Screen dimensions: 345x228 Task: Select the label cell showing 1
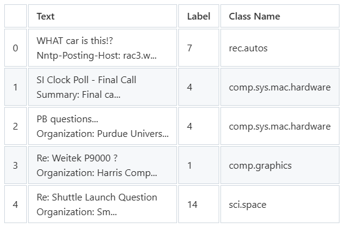click(x=198, y=165)
